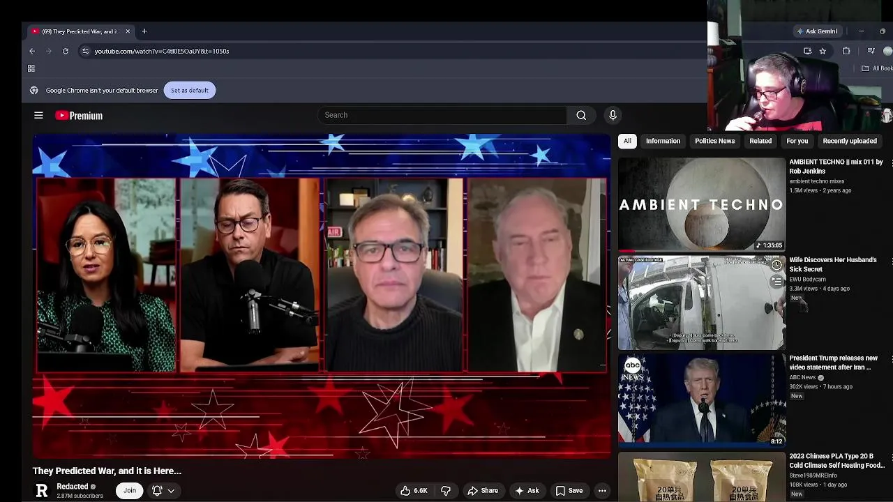The height and width of the screenshot is (502, 893).
Task: Open 2023 Chinese PLA Type 20 B title
Action: 836,461
